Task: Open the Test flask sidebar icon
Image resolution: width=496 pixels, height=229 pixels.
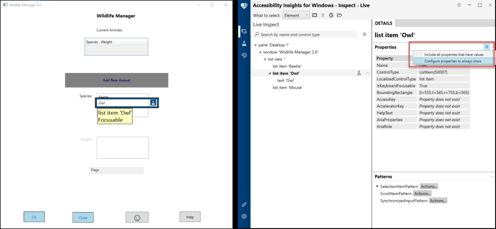Action: pyautogui.click(x=244, y=44)
